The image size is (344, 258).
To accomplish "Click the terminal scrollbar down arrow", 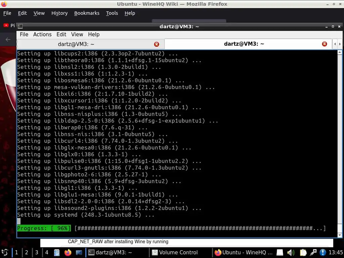I will 340,235.
